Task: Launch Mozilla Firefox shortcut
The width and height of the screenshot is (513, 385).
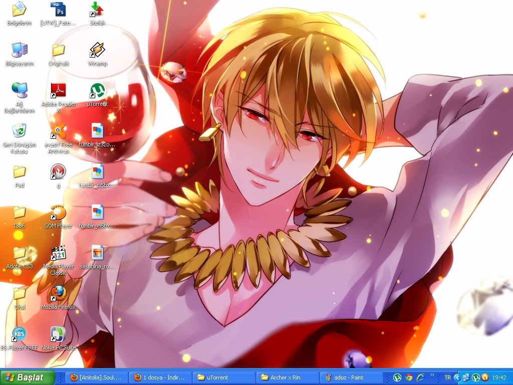Action: (58, 298)
